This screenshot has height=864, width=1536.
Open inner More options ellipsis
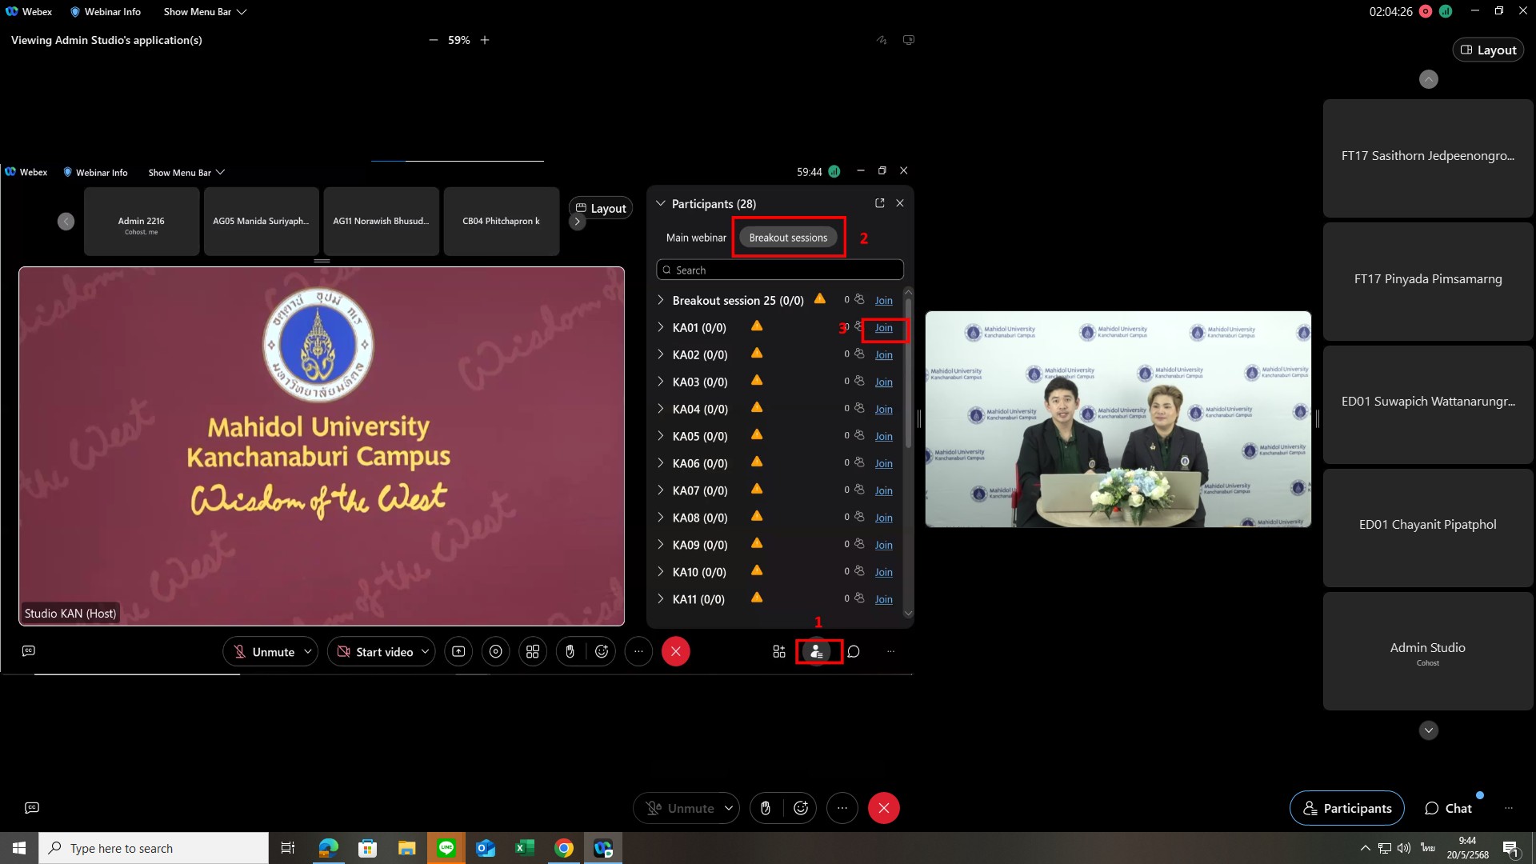638,652
